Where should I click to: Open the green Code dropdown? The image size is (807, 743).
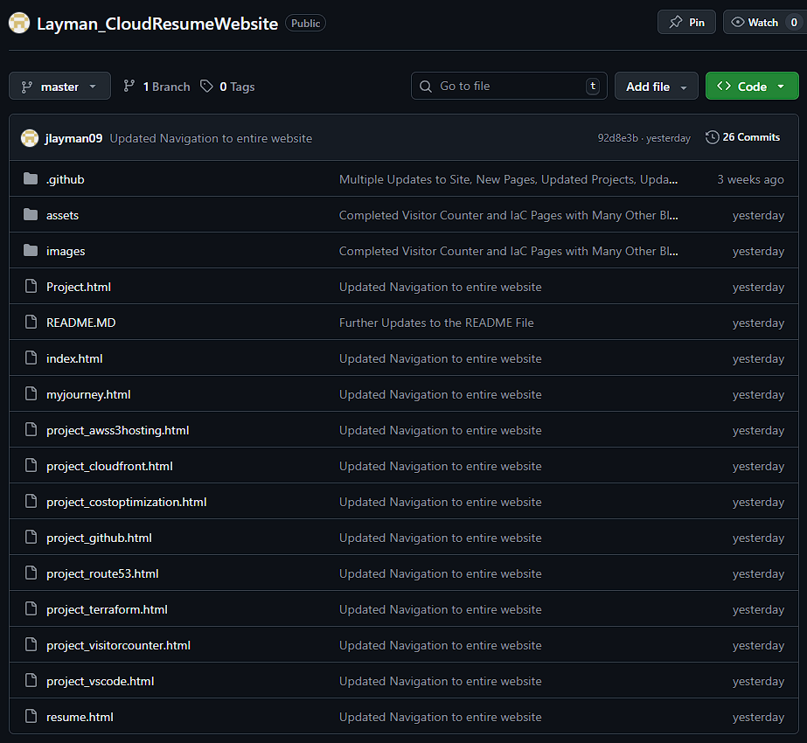(x=752, y=86)
